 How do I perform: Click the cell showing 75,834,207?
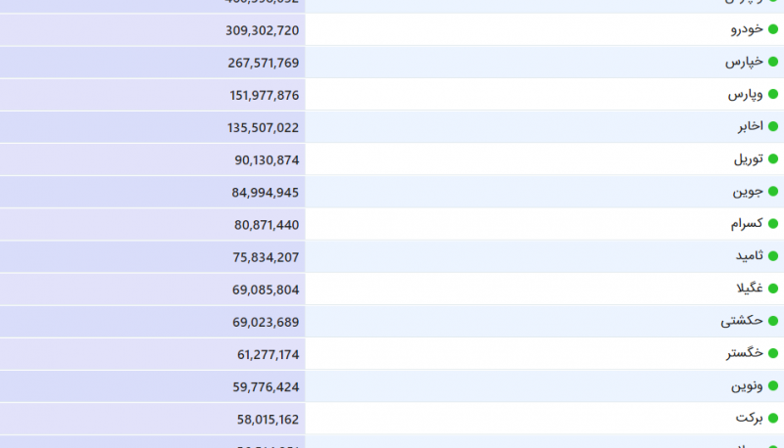pos(153,257)
